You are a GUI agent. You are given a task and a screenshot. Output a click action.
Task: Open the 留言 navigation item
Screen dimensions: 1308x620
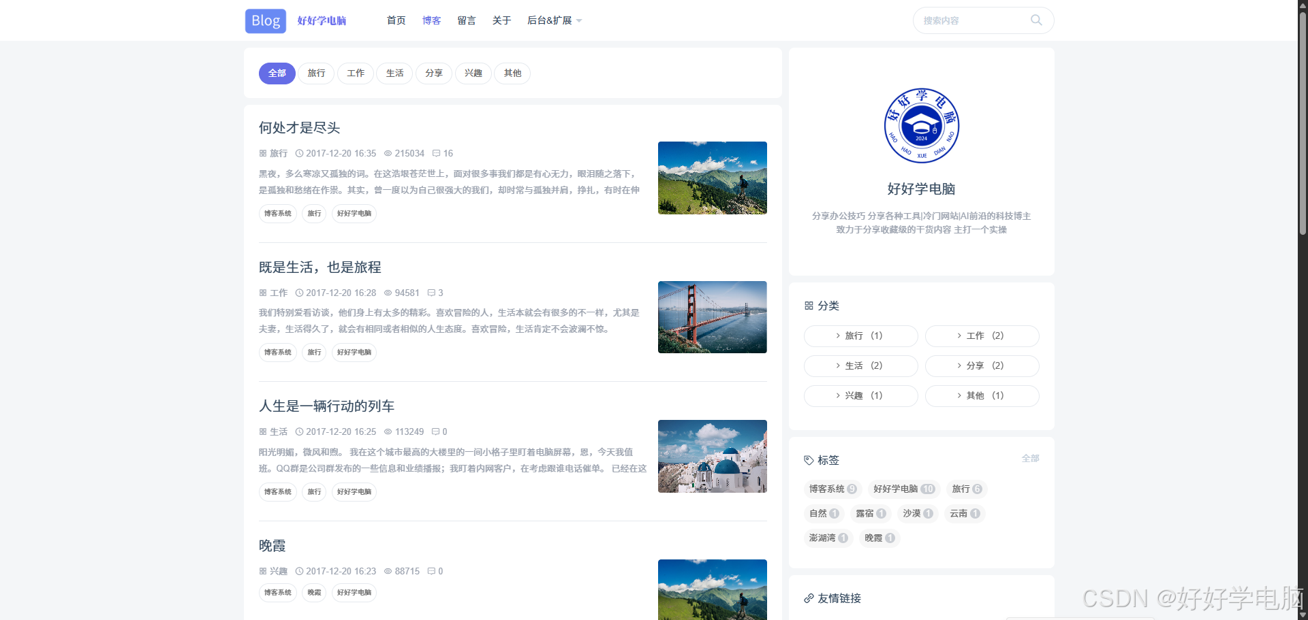point(467,20)
